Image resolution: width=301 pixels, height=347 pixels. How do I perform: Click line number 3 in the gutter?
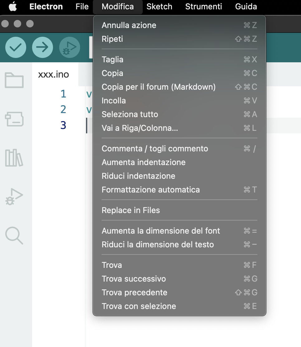tap(63, 125)
